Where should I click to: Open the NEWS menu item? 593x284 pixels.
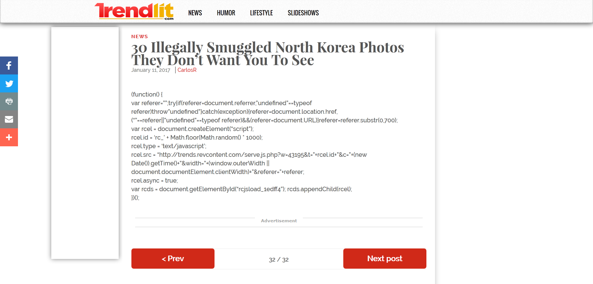[x=195, y=13]
